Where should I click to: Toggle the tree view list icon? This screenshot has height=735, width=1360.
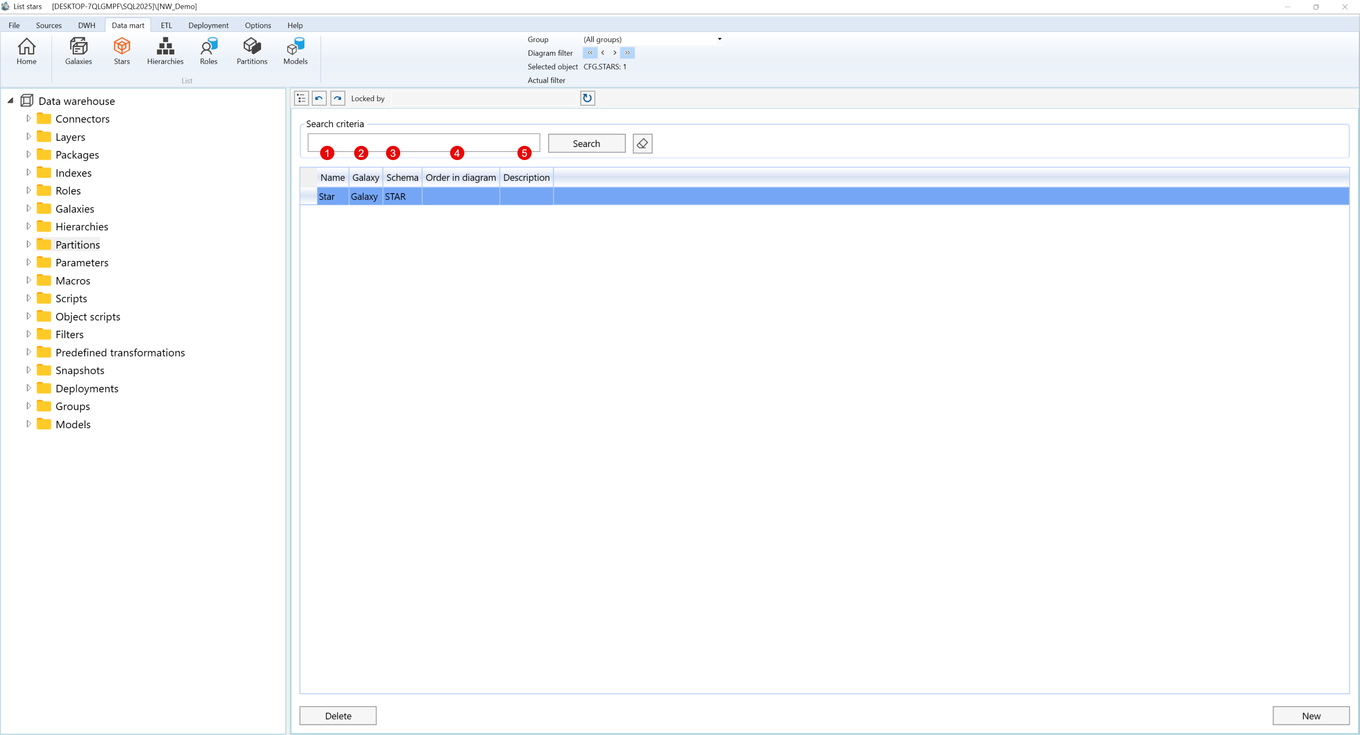point(301,98)
